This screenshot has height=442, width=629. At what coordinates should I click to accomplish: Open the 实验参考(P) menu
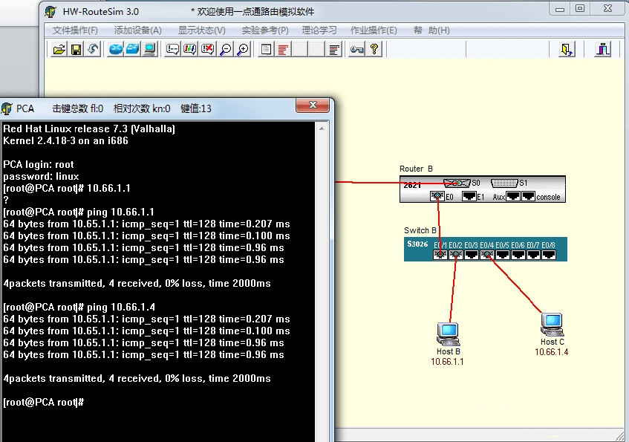pyautogui.click(x=264, y=30)
